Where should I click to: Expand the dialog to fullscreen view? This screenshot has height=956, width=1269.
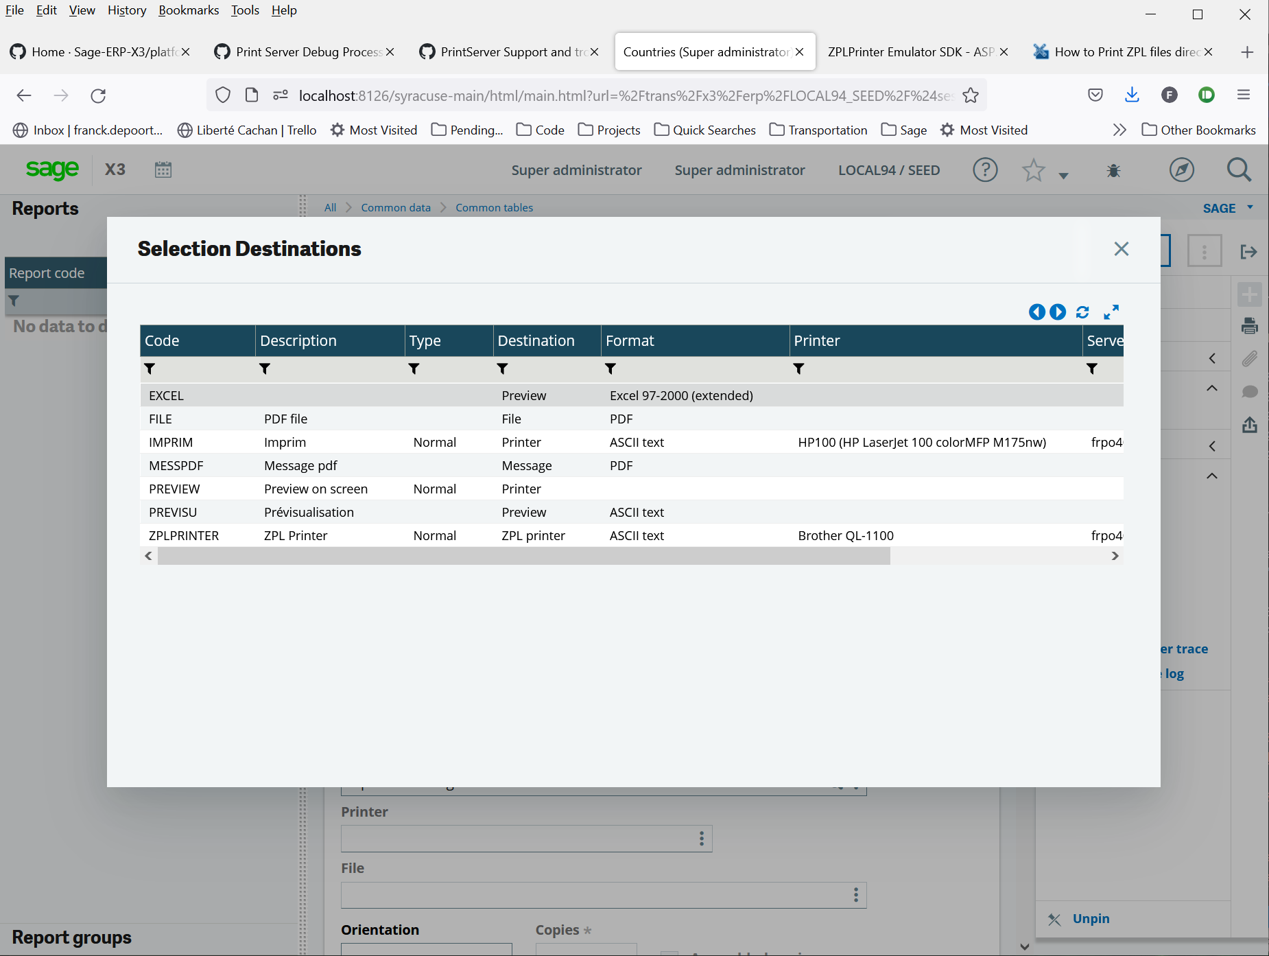1111,312
